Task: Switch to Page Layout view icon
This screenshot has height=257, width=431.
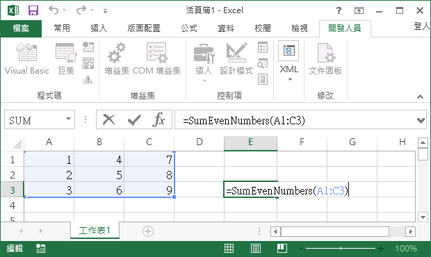Action: tap(256, 249)
